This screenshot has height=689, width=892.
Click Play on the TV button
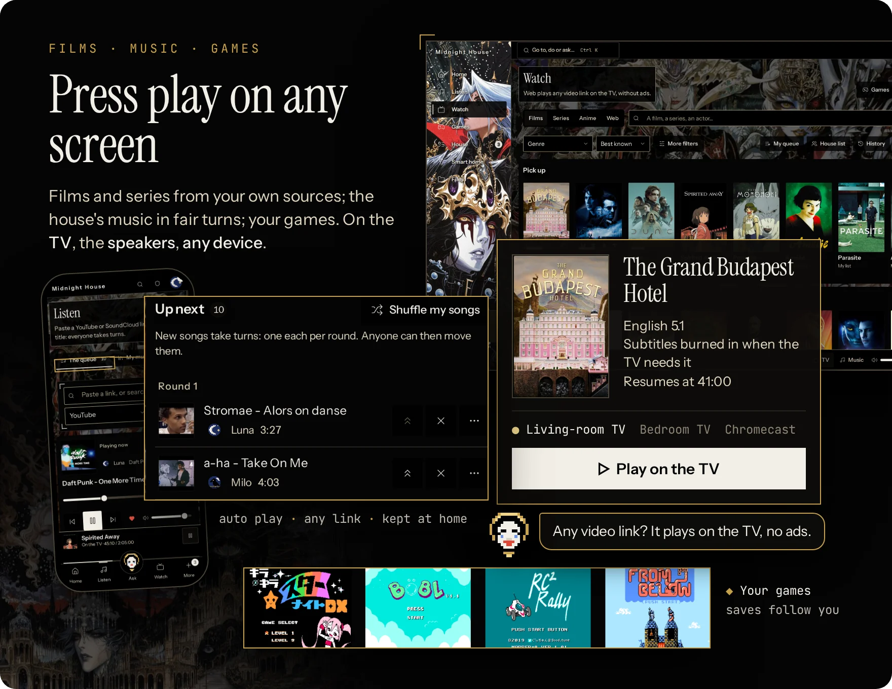(658, 469)
